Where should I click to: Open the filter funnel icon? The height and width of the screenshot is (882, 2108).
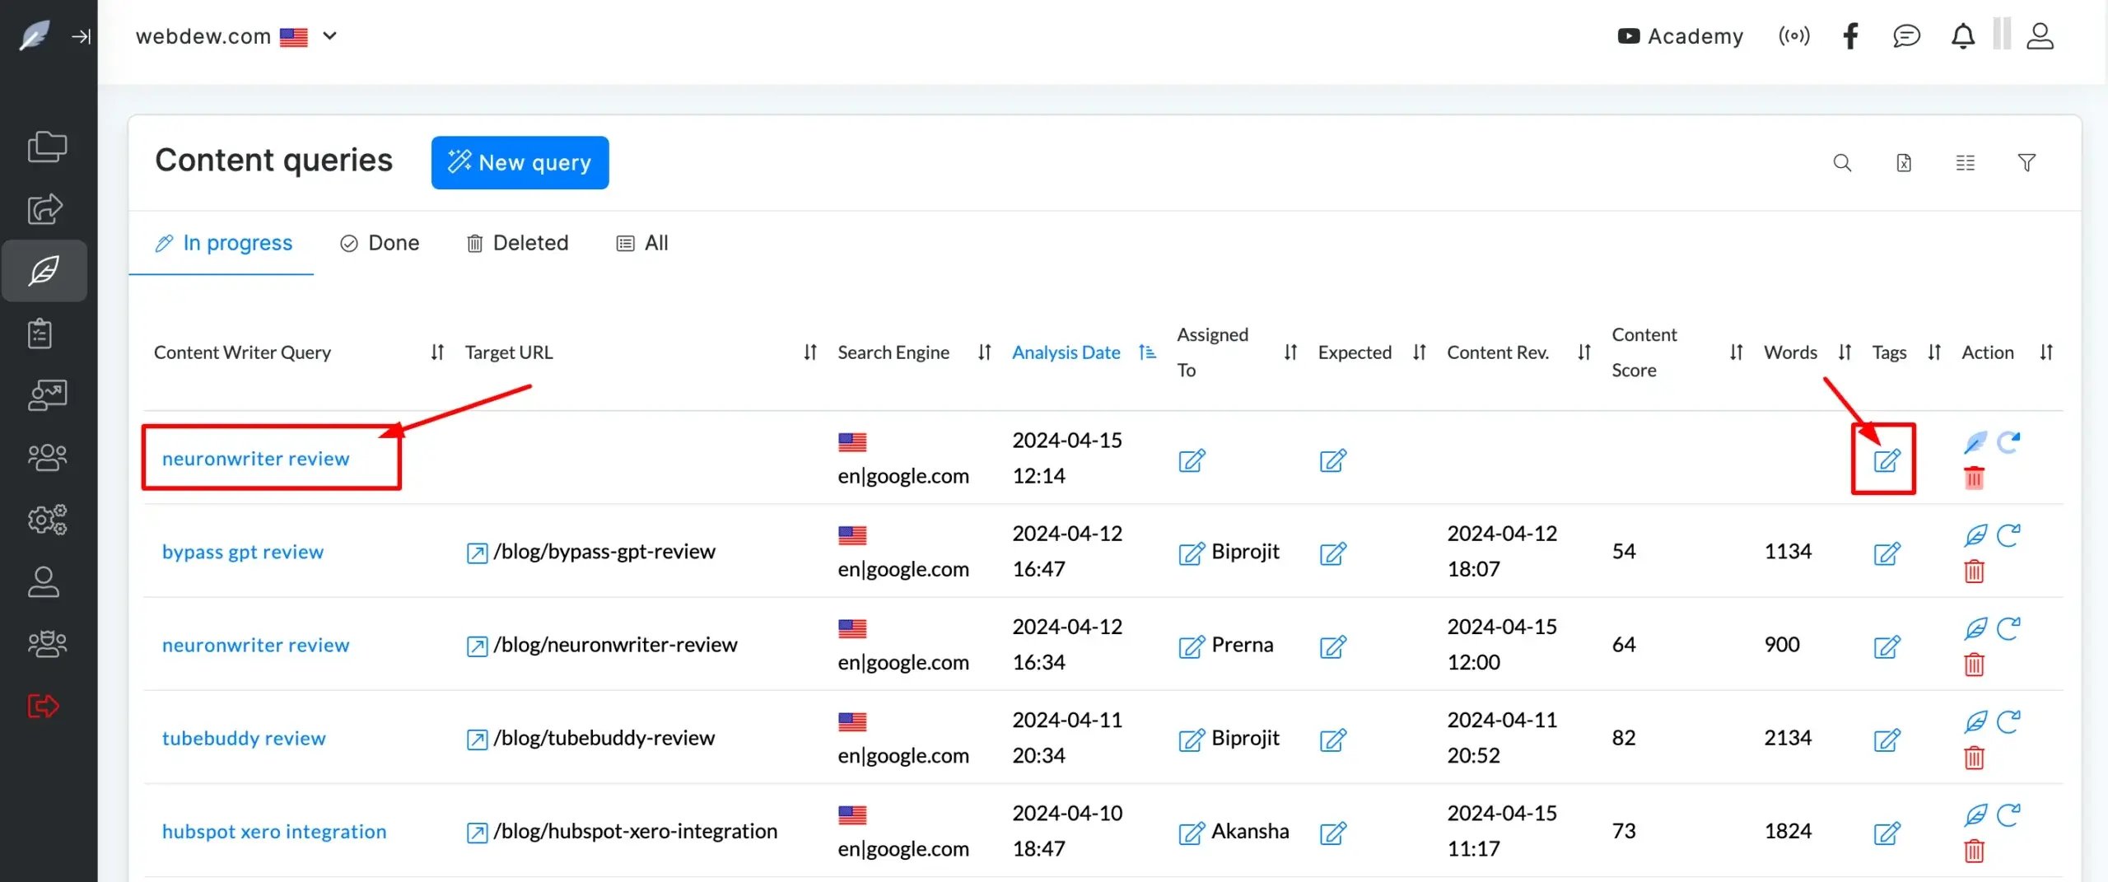pyautogui.click(x=2026, y=163)
